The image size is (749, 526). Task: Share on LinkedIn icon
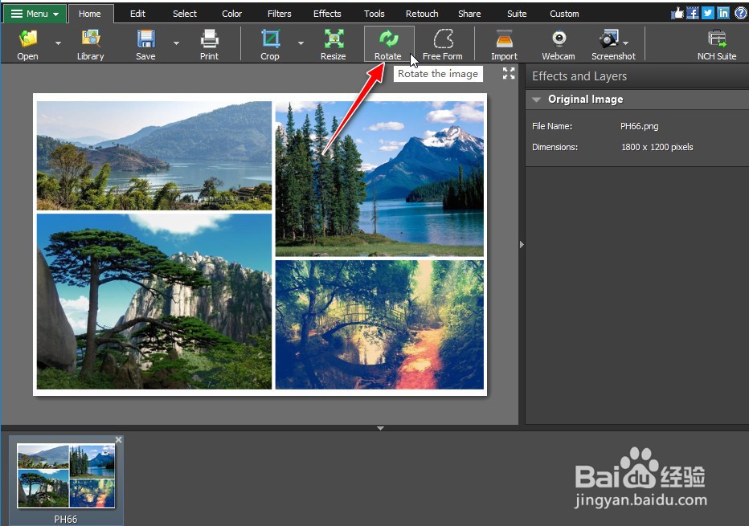point(723,13)
